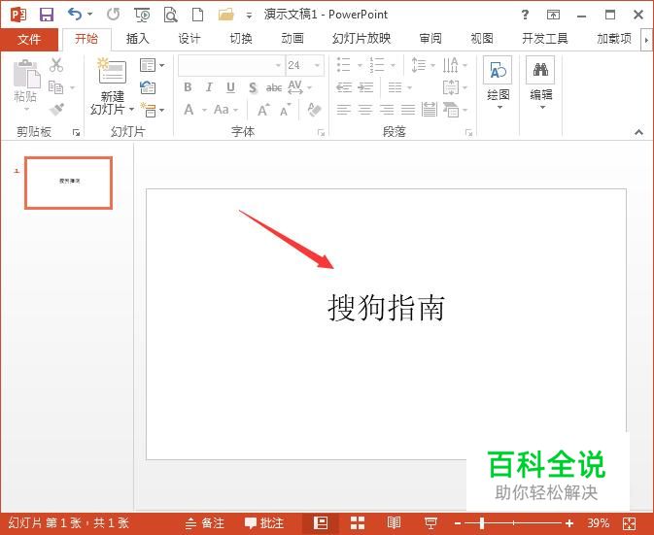This screenshot has width=654, height=535.
Task: Open a file using the folder icon
Action: point(226,15)
